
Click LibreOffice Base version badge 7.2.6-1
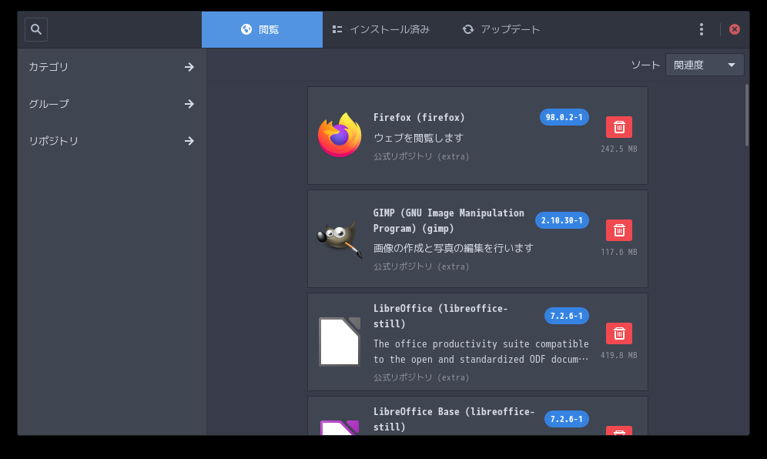click(x=567, y=420)
